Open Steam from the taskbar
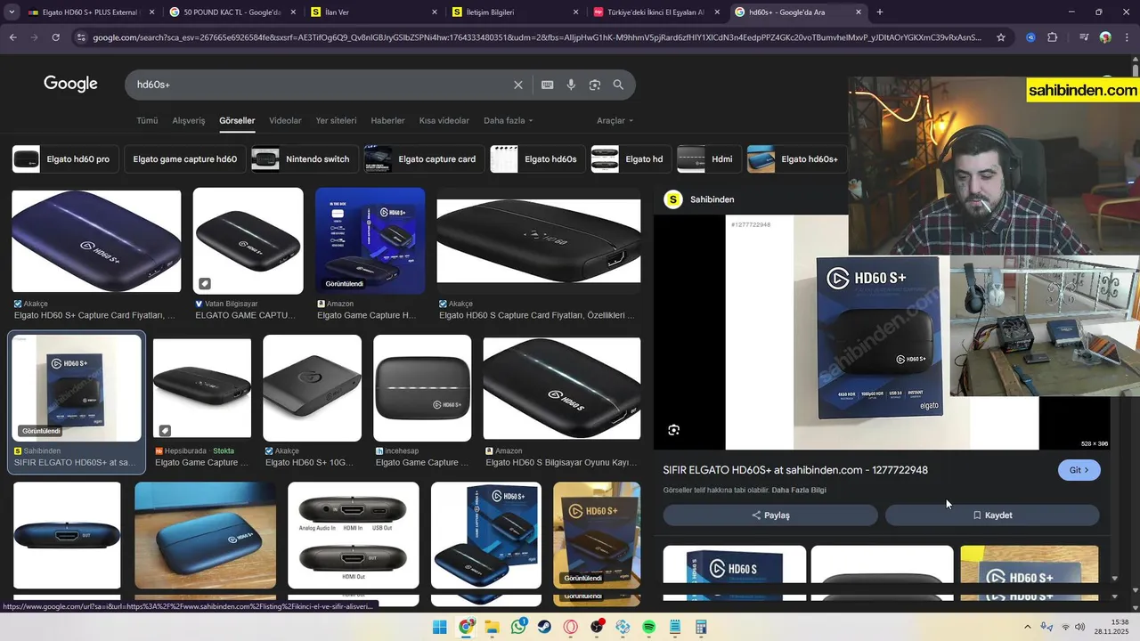1140x641 pixels. click(544, 628)
